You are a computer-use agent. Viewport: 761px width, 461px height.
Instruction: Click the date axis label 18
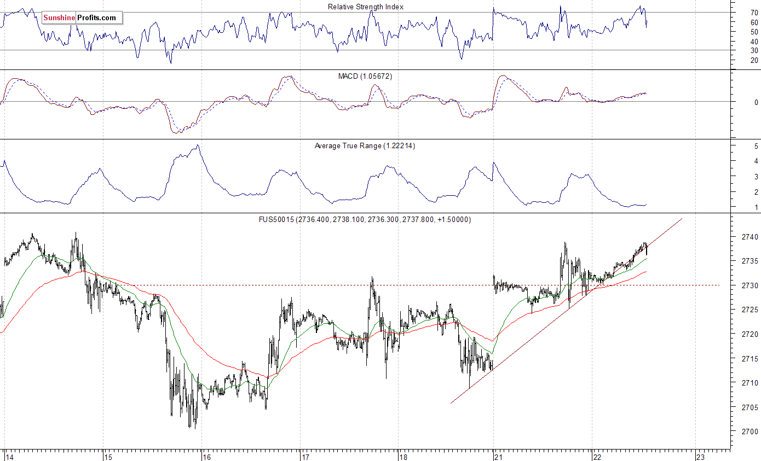[403, 456]
